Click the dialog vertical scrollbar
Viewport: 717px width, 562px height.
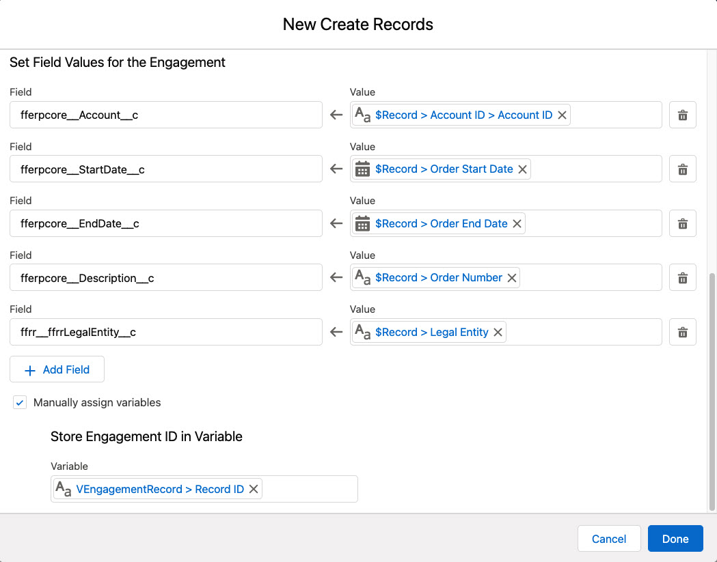[x=712, y=389]
